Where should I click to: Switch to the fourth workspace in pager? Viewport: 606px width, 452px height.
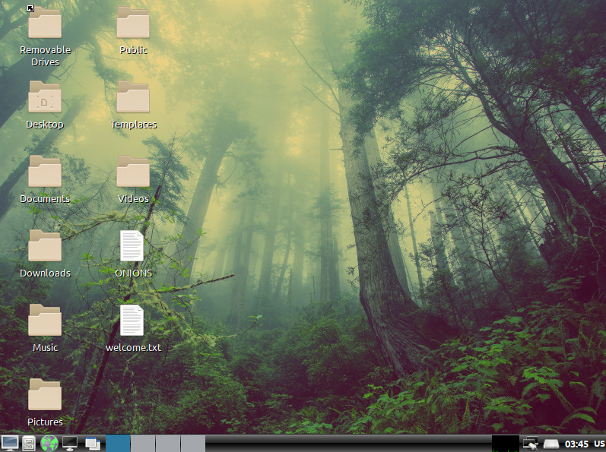(x=193, y=443)
